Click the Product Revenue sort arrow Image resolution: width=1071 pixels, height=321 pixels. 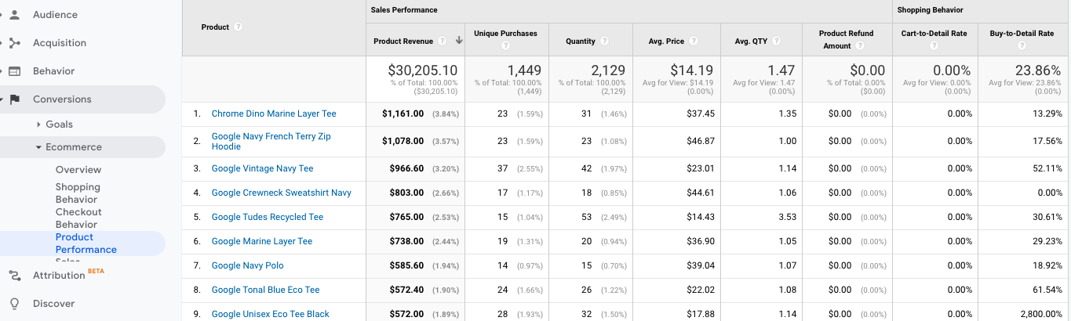pos(458,41)
